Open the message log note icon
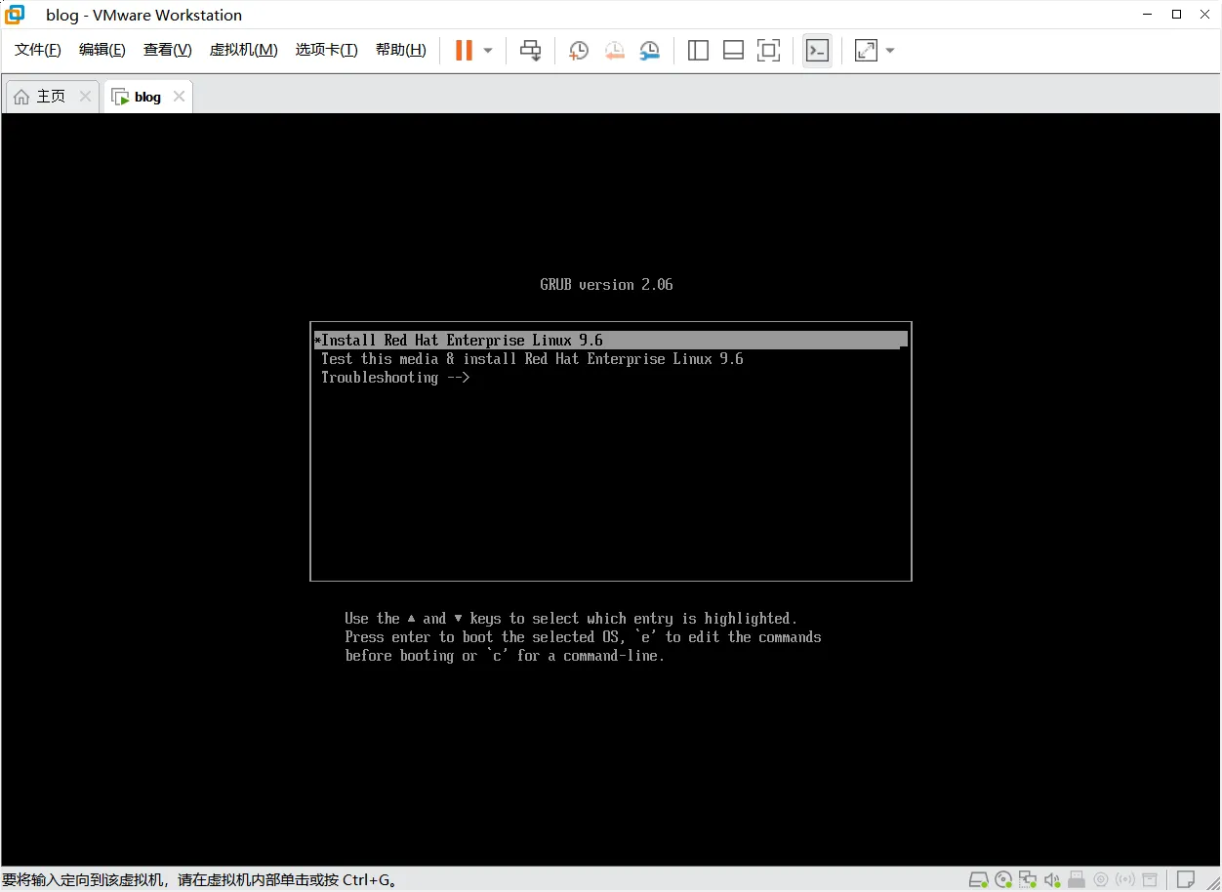This screenshot has height=892, width=1222. [x=1186, y=880]
